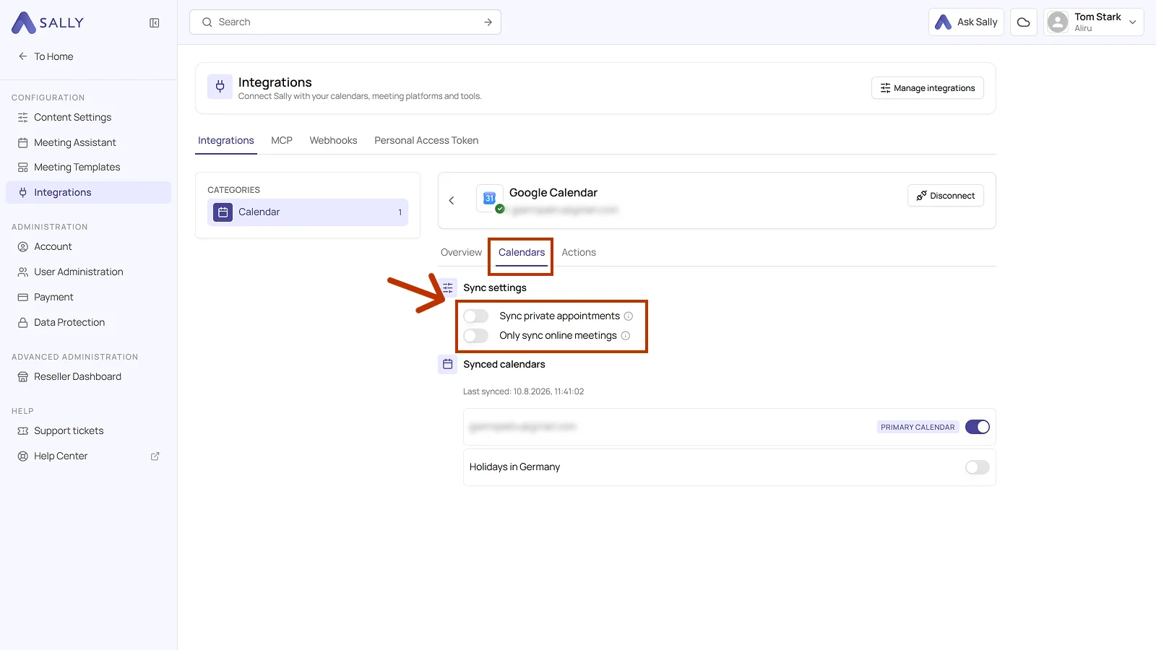Select the Calendar category row
The width and height of the screenshot is (1156, 650).
click(308, 212)
